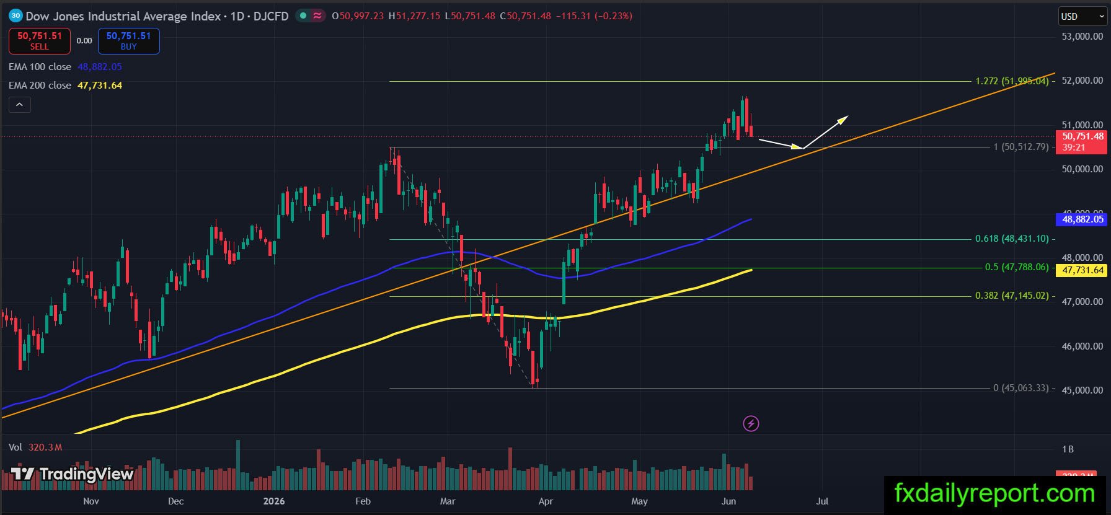Select the EMA 200 close indicator legend
1111x515 pixels.
tap(40, 86)
